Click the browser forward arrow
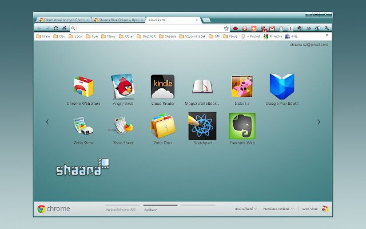The image size is (366, 229). tap(47, 29)
